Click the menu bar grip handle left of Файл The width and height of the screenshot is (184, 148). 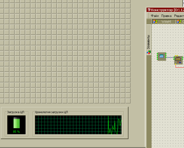pyautogui.click(x=148, y=16)
